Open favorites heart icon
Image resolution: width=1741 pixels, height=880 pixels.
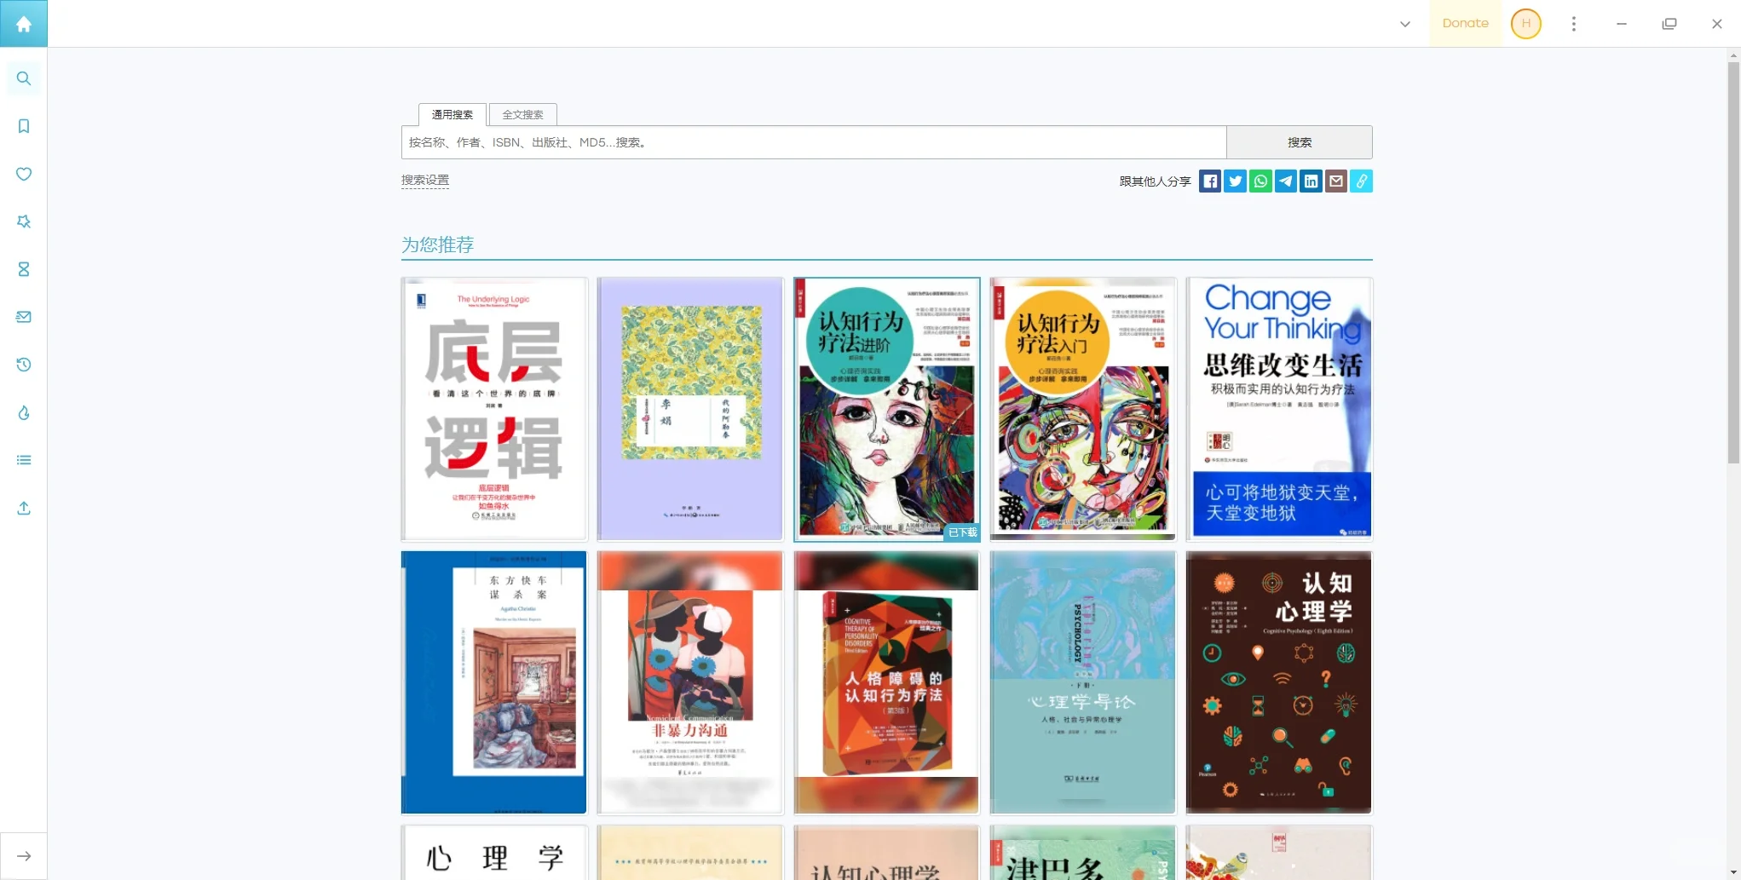(x=24, y=174)
